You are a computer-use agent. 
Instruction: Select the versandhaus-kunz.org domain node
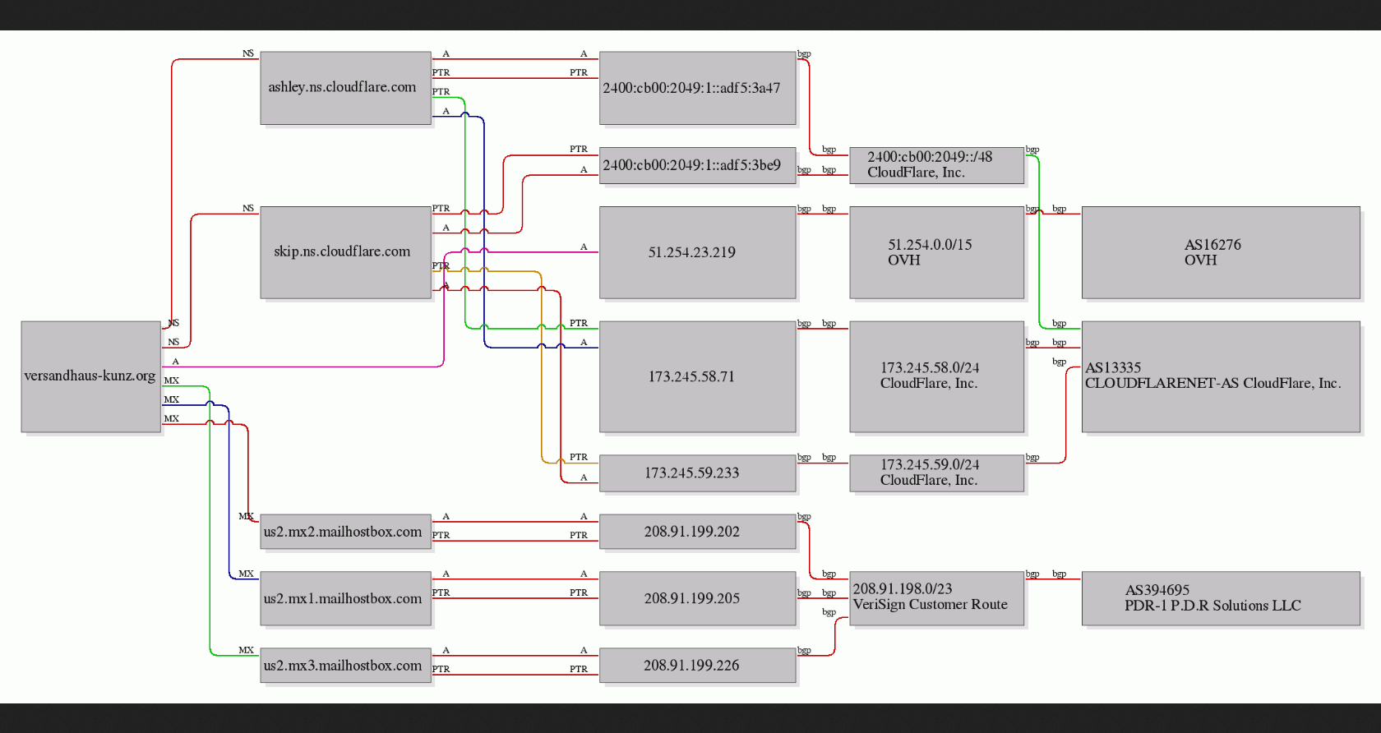tap(90, 376)
